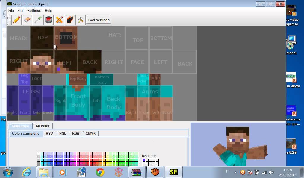Image resolution: width=304 pixels, height=178 pixels.
Task: Open the Settings menu
Action: 34,11
